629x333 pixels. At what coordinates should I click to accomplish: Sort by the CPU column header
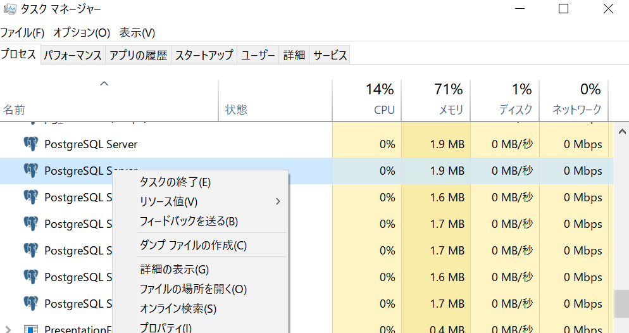click(366, 100)
